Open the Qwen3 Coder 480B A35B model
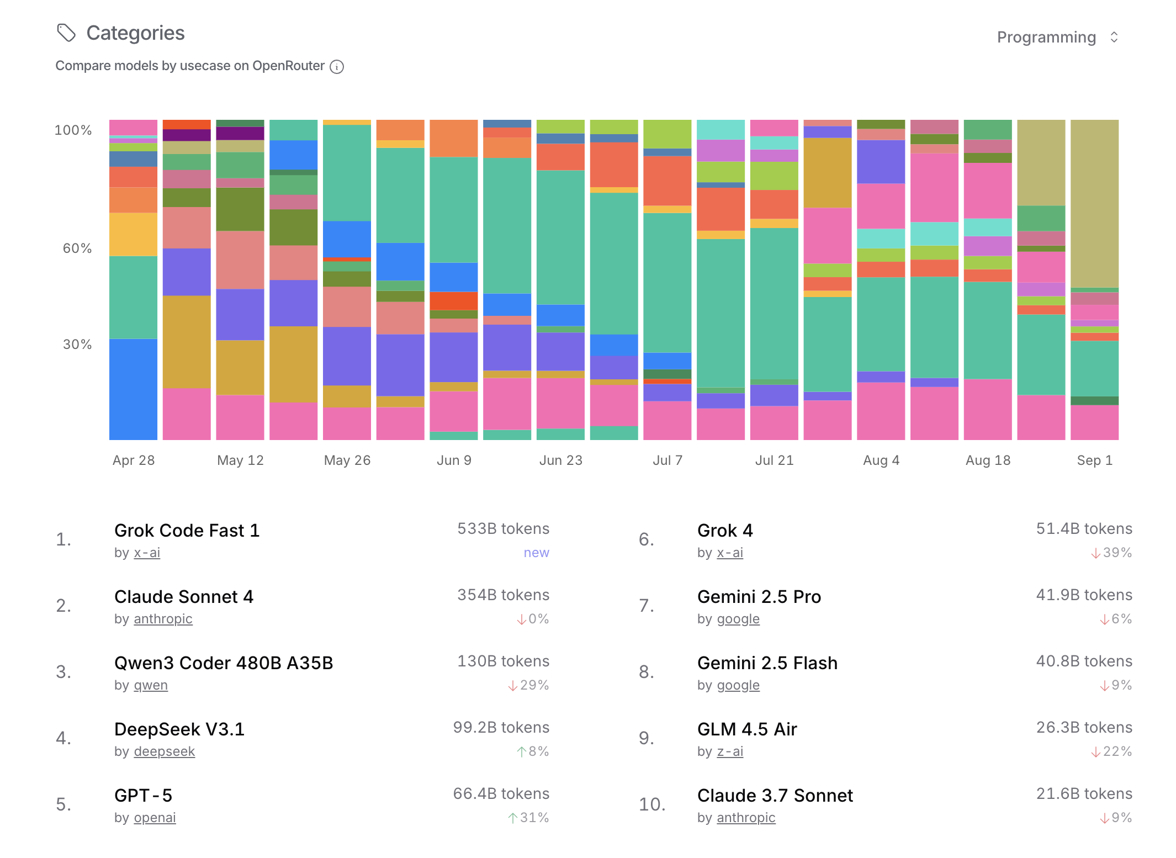1176x858 pixels. click(x=224, y=663)
